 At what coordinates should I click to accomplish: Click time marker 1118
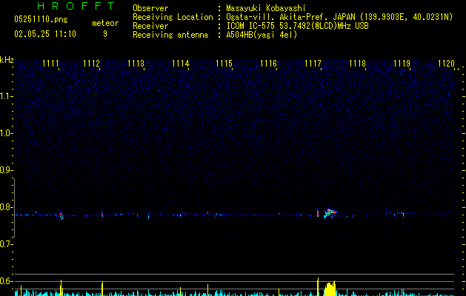[357, 64]
